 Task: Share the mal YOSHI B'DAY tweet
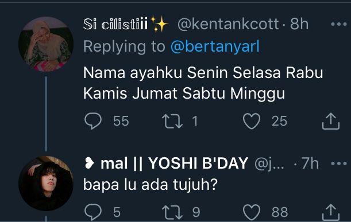tap(331, 213)
